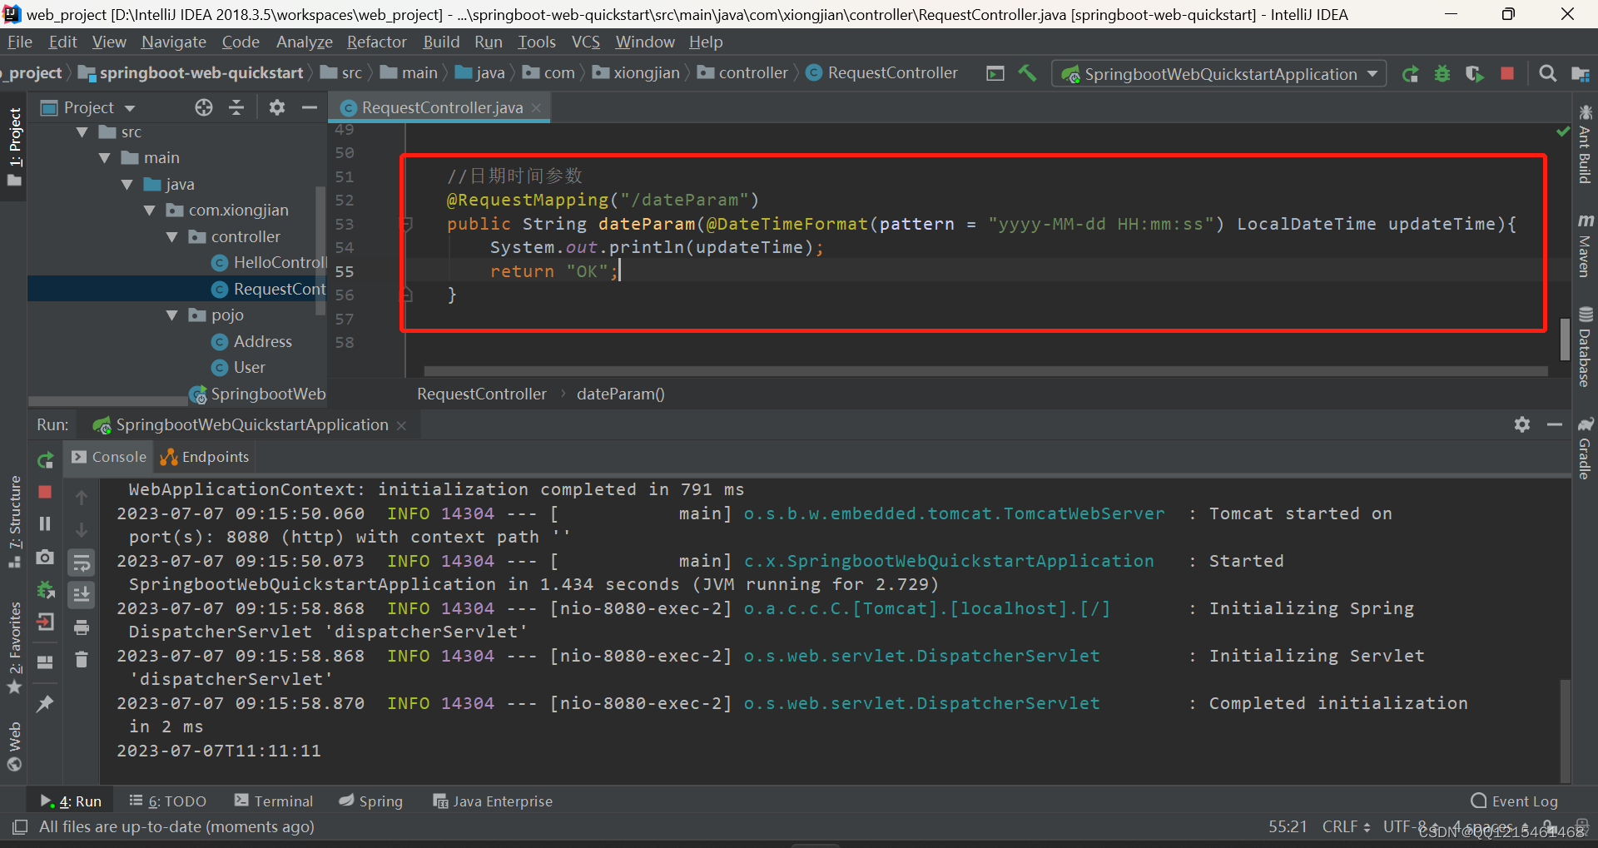Click the Build Project hammer icon
The height and width of the screenshot is (848, 1598).
1028,73
